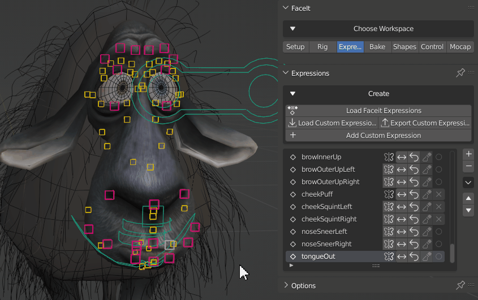The image size is (478, 300).
Task: Collapse the Choose Workspace section
Action: pos(292,29)
